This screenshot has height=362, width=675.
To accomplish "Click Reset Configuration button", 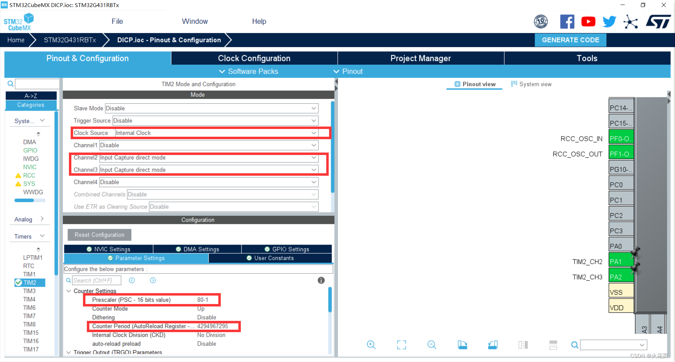I will [99, 235].
